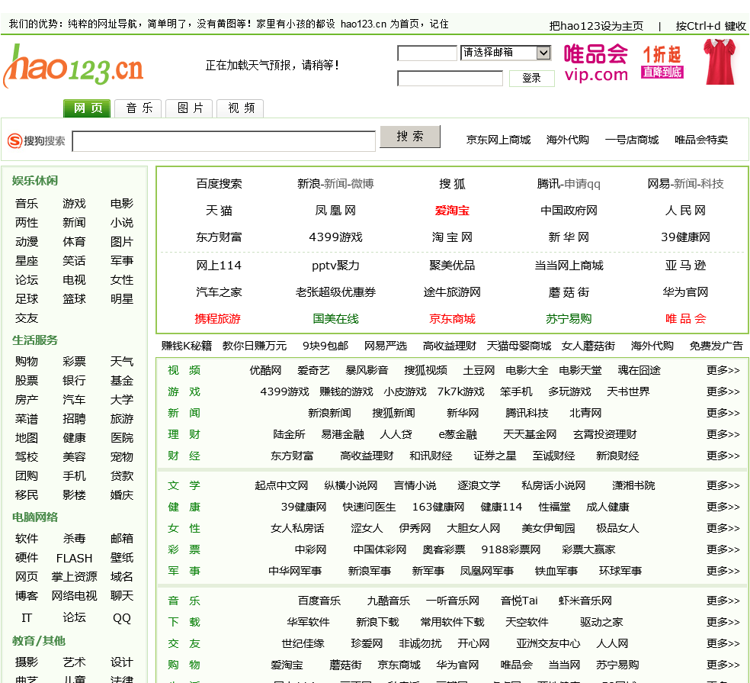The height and width of the screenshot is (683, 750).
Task: Open 网易 link in featured sites
Action: point(659,184)
